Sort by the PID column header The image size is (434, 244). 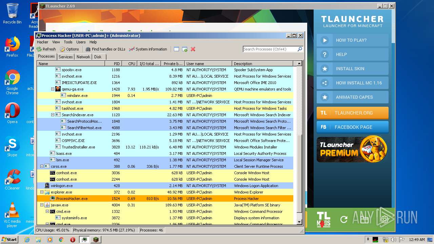click(114, 64)
